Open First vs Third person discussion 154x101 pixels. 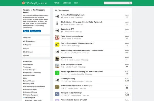(78, 43)
